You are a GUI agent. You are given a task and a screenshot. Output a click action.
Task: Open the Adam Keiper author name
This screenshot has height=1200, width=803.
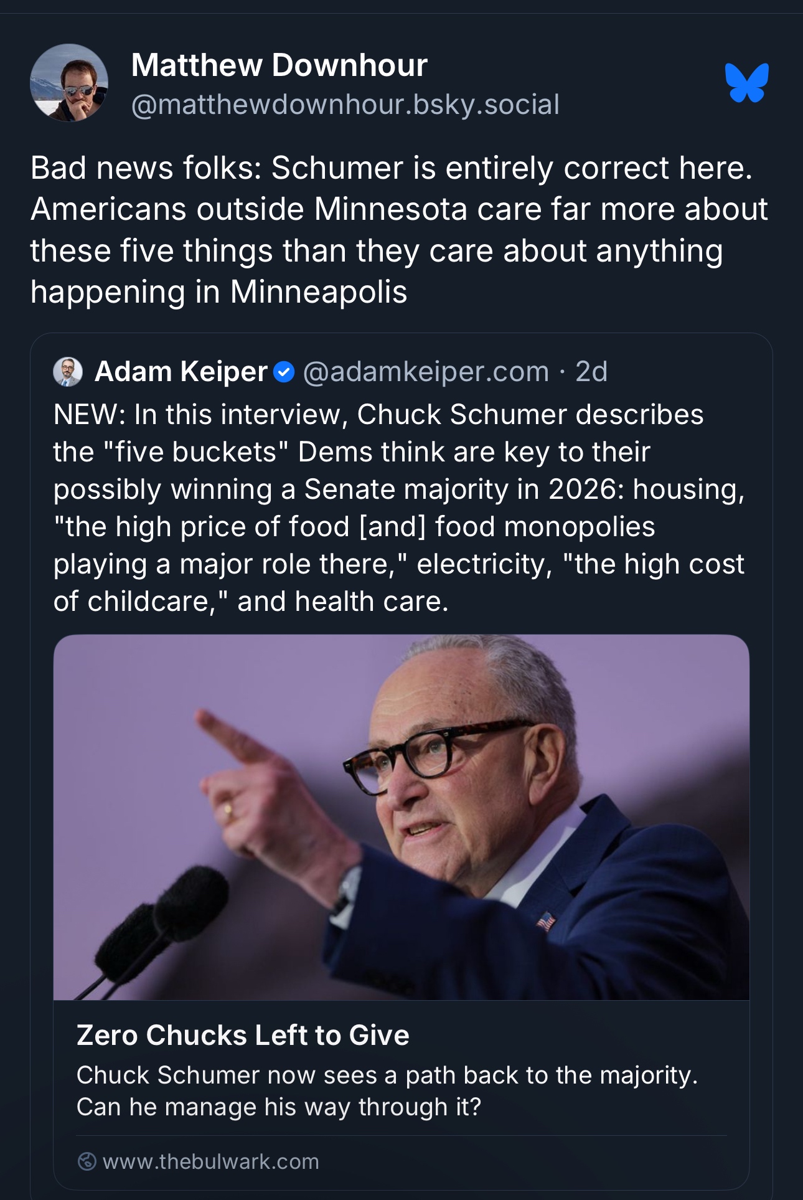[x=181, y=372]
